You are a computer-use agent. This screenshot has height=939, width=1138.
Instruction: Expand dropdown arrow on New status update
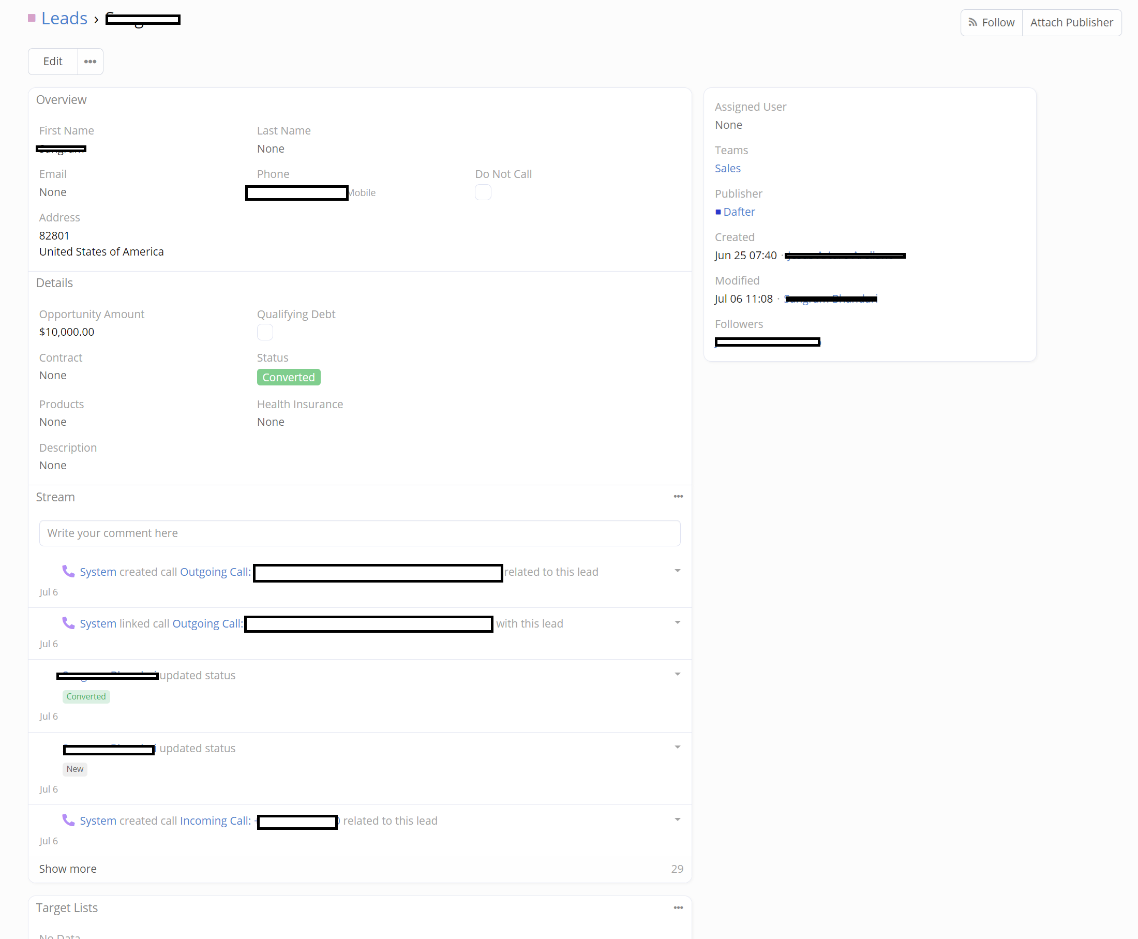[x=677, y=747]
